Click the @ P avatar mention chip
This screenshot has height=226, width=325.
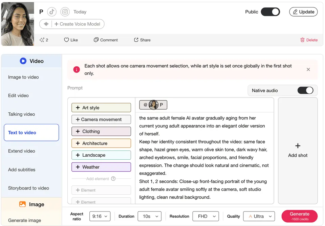tap(153, 105)
